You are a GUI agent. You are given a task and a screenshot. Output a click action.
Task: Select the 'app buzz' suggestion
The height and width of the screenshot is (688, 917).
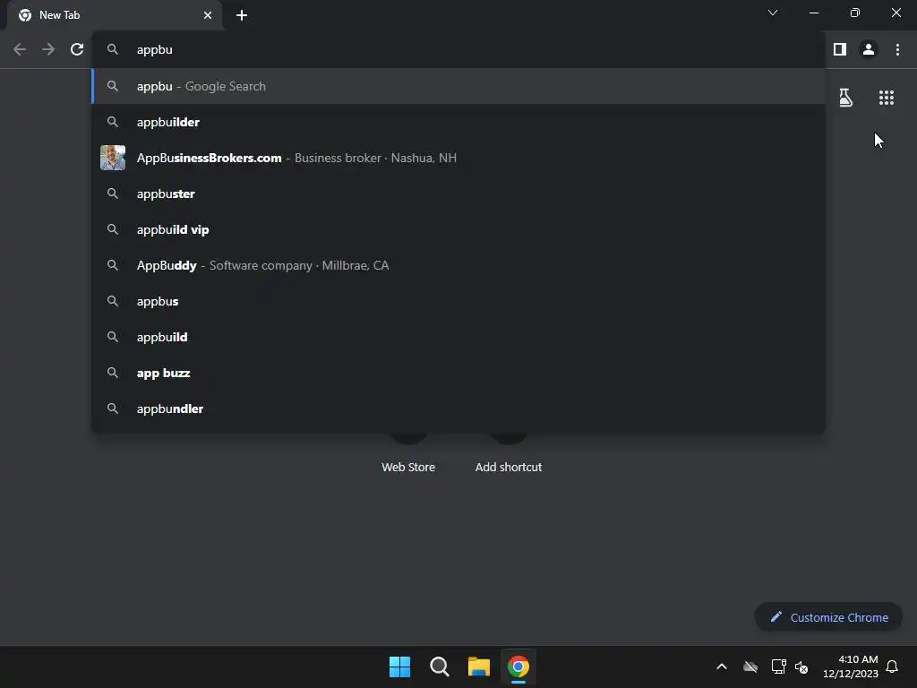(458, 373)
